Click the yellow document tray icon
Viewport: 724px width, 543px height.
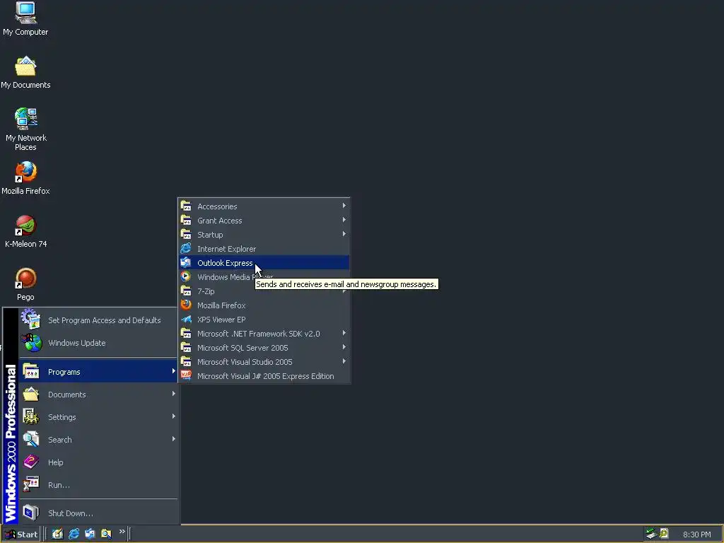pyautogui.click(x=664, y=533)
